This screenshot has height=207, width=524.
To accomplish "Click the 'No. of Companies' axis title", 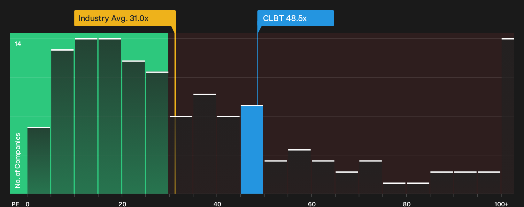I will (18, 161).
